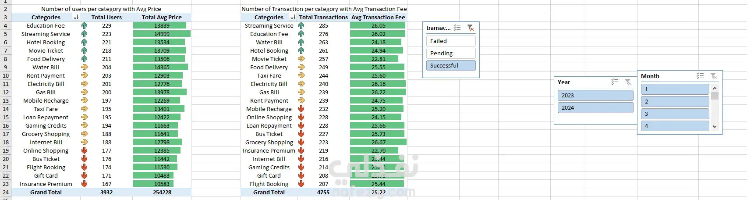Click Month slicer scroll down arrow
This screenshot has width=747, height=200.
tap(715, 127)
